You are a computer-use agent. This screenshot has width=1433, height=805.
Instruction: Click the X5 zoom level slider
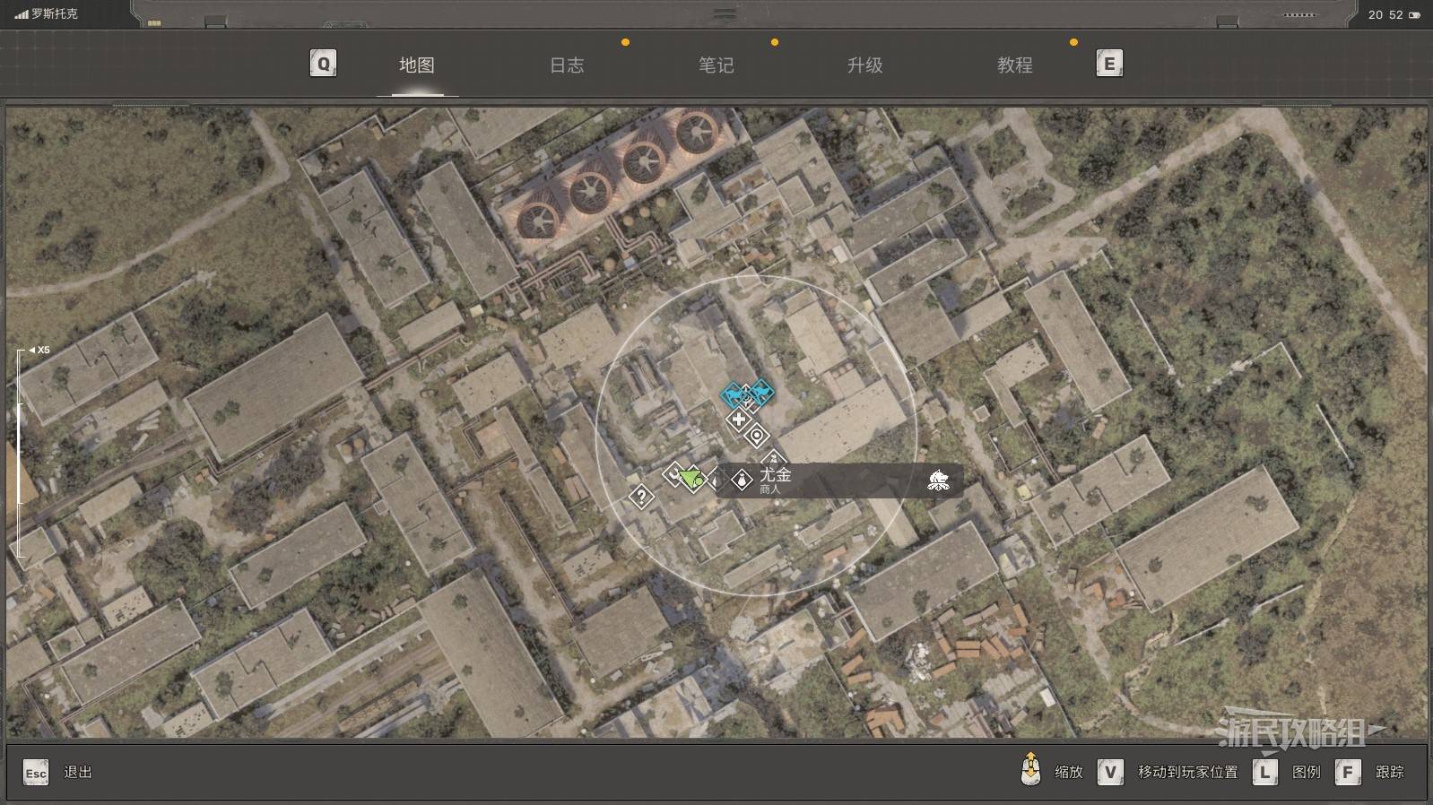(x=20, y=453)
